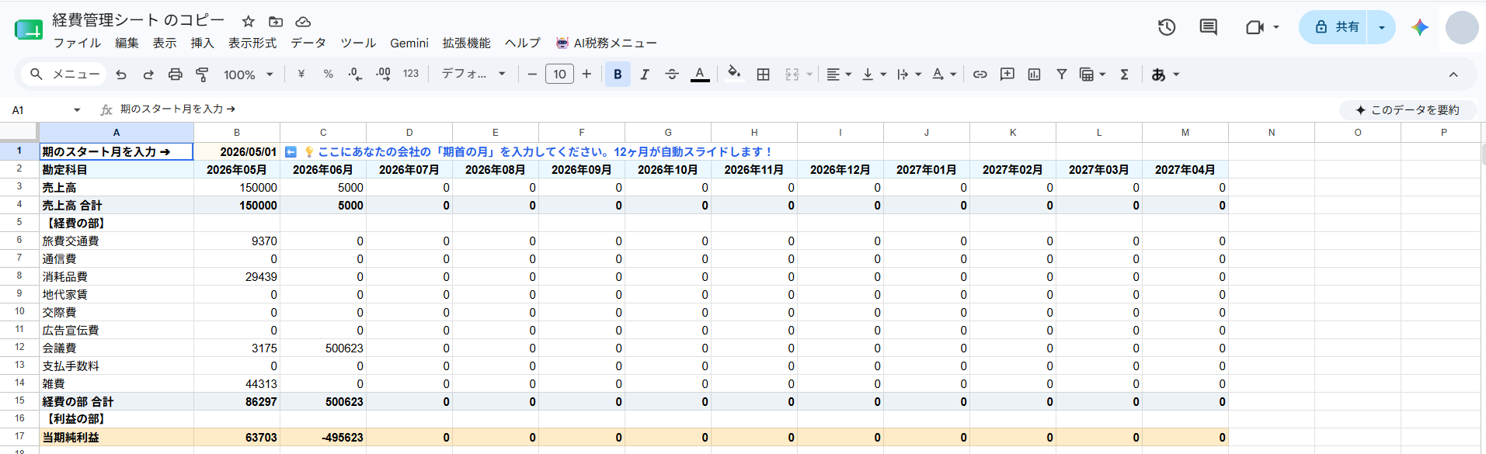Toggle italic formatting
The width and height of the screenshot is (1486, 454).
tap(645, 75)
